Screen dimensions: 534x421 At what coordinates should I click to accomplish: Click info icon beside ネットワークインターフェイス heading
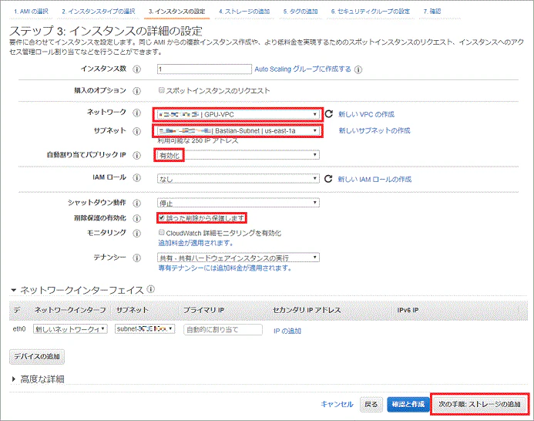pyautogui.click(x=150, y=289)
